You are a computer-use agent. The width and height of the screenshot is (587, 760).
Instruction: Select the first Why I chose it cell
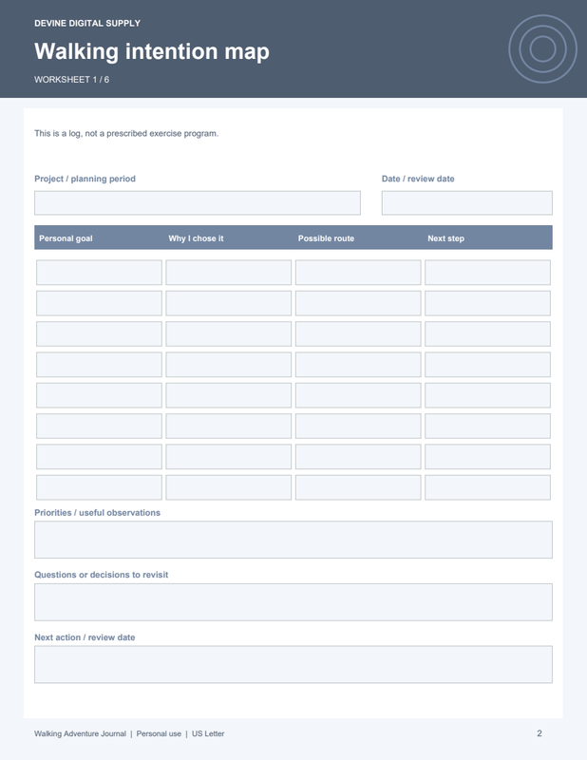[x=228, y=273]
